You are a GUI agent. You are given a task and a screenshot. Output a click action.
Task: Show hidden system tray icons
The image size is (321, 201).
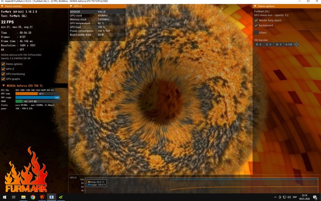coord(275,197)
